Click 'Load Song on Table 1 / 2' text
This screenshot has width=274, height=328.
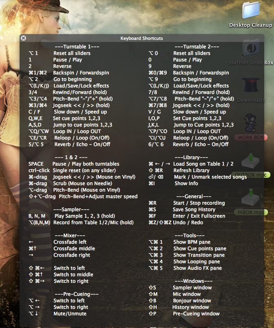point(203,164)
